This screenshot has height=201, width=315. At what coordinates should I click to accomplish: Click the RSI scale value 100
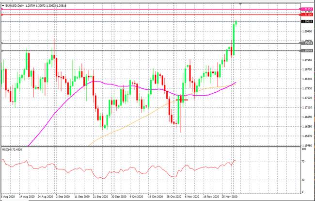click(304, 149)
